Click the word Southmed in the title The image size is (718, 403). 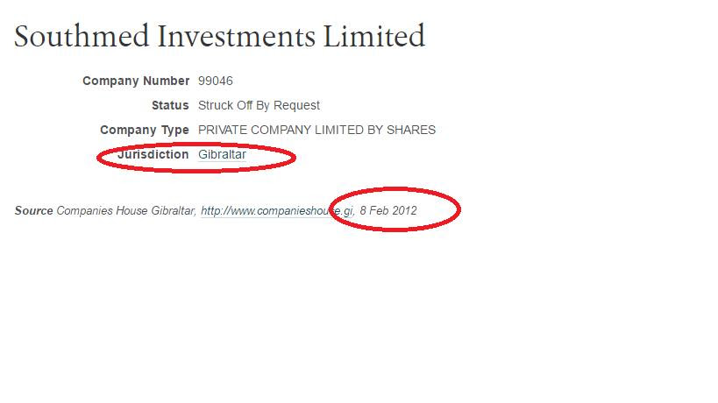coord(82,36)
